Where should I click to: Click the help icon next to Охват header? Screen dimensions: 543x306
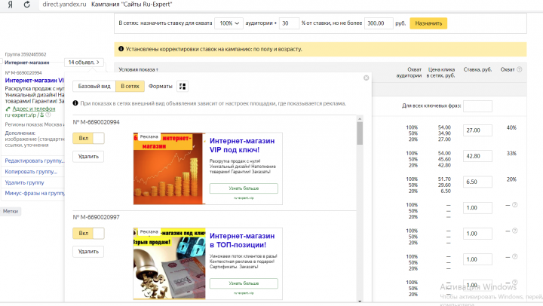pyautogui.click(x=519, y=69)
